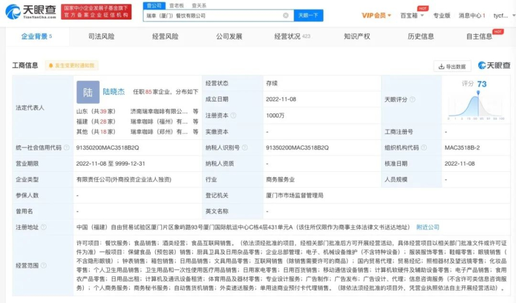The image size is (516, 303).
Task: Open 瑞幸咖啡（郑州）有... company link
Action: (x=159, y=132)
